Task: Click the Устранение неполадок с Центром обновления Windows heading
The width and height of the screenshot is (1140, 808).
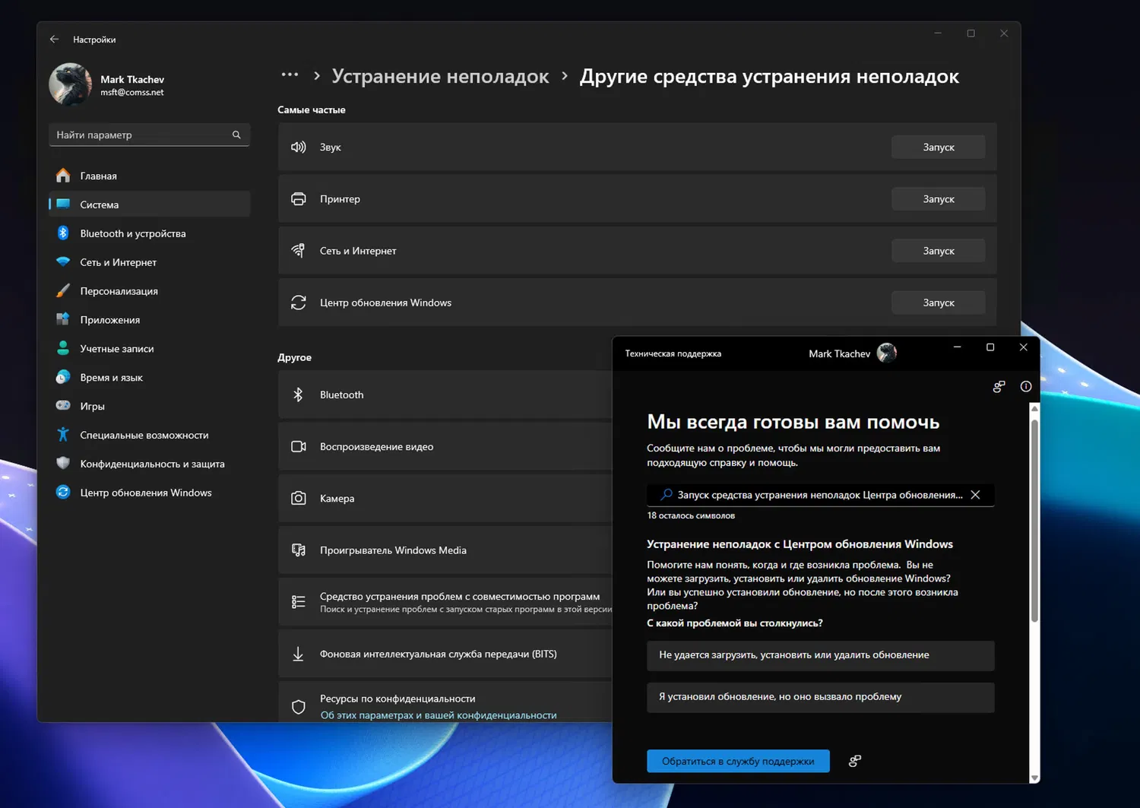Action: click(800, 544)
